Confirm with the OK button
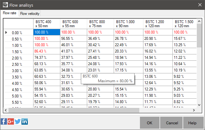This screenshot has width=205, height=130. tap(150, 123)
